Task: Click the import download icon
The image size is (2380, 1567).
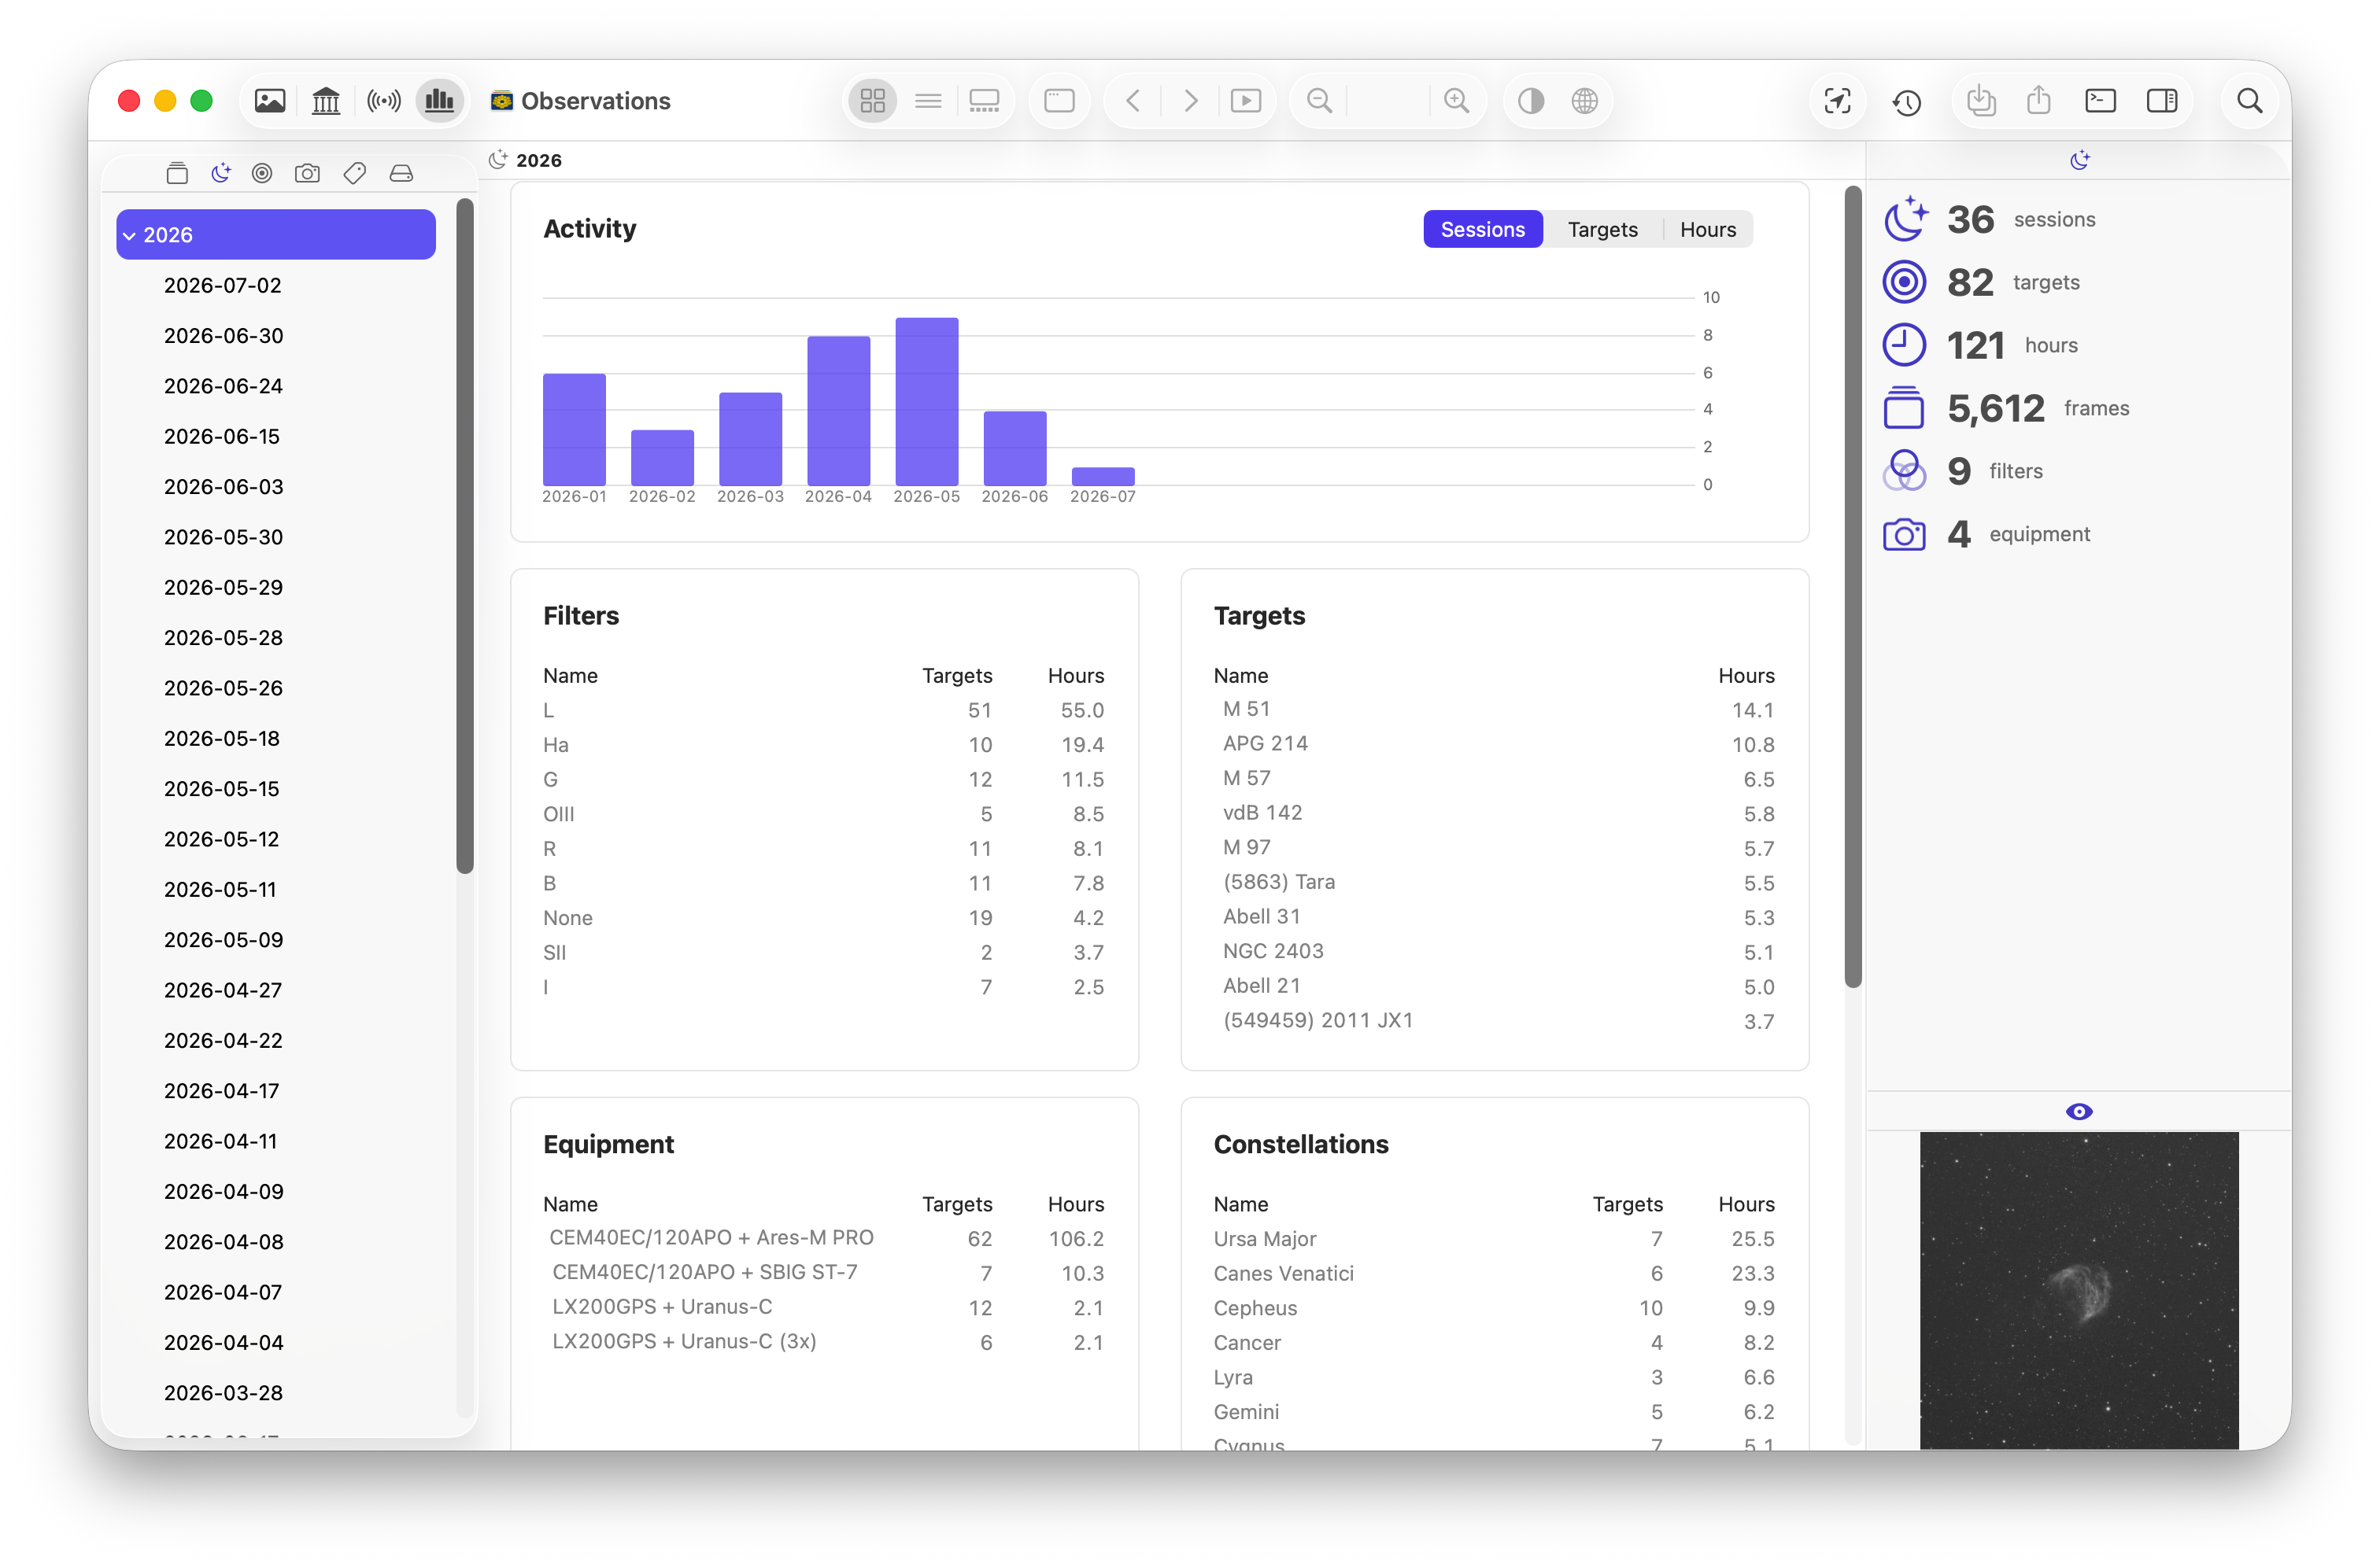Action: click(1981, 101)
